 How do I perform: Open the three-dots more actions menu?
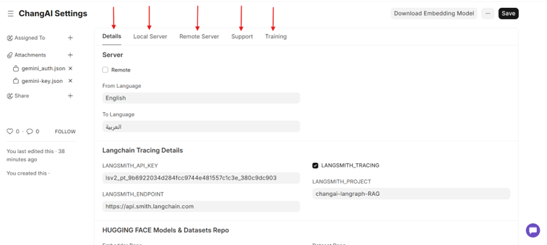pyautogui.click(x=488, y=13)
